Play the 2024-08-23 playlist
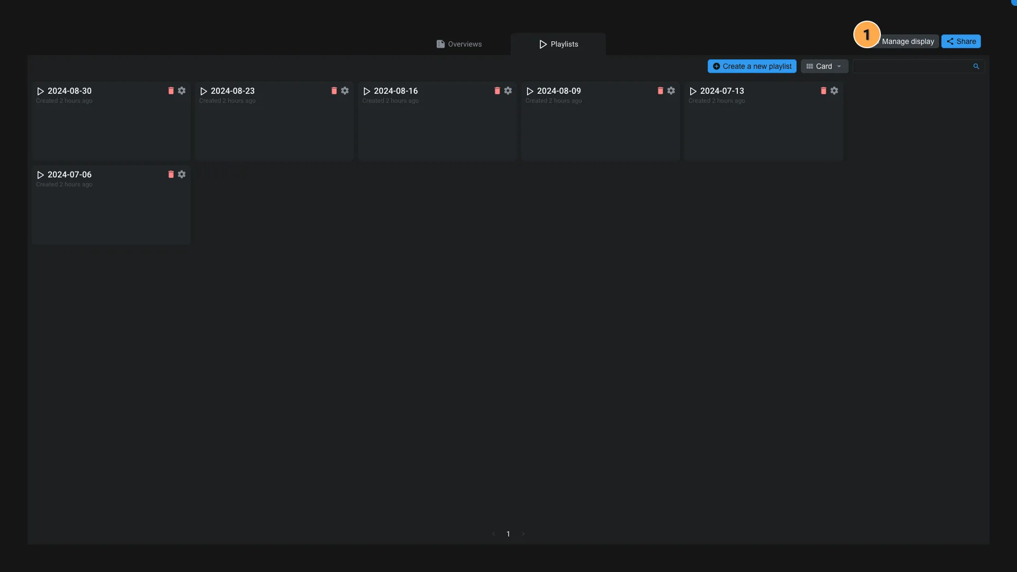The width and height of the screenshot is (1017, 572). click(203, 91)
